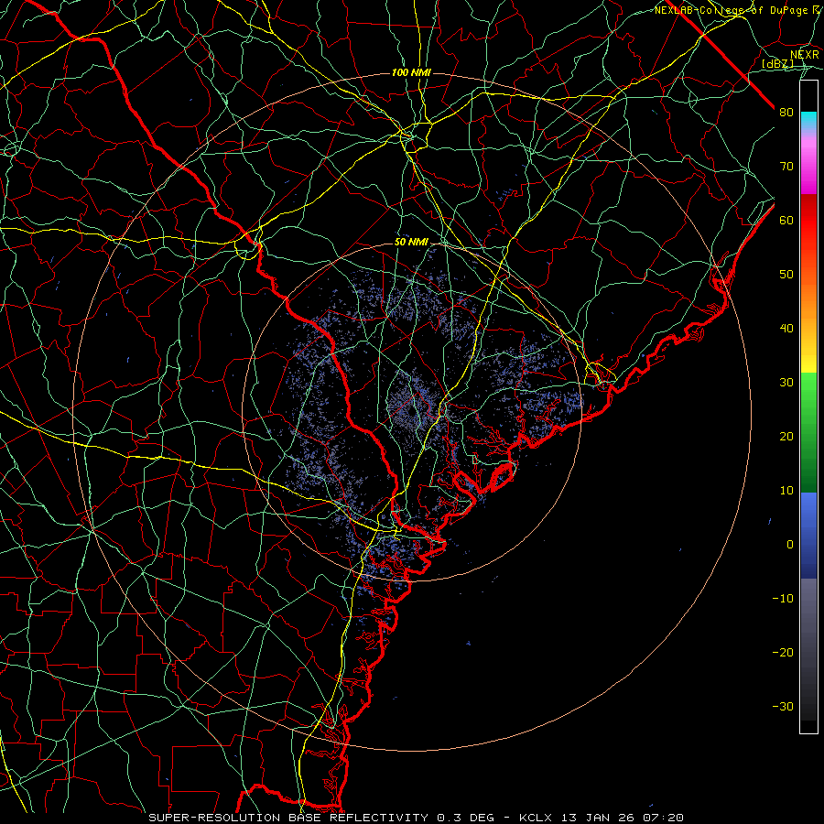Click the 10 dBZ scale label
824x824 pixels.
[786, 491]
